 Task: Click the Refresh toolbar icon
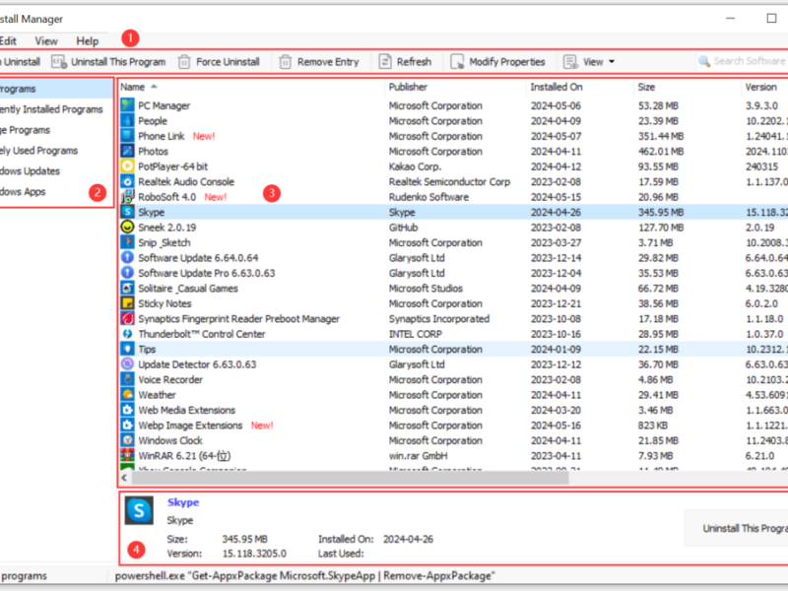tap(385, 62)
